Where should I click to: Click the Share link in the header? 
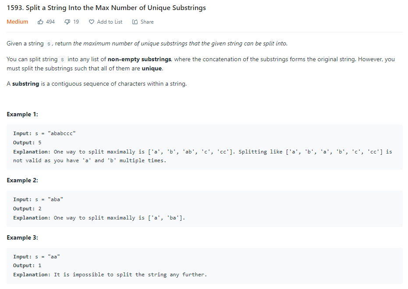tap(147, 21)
